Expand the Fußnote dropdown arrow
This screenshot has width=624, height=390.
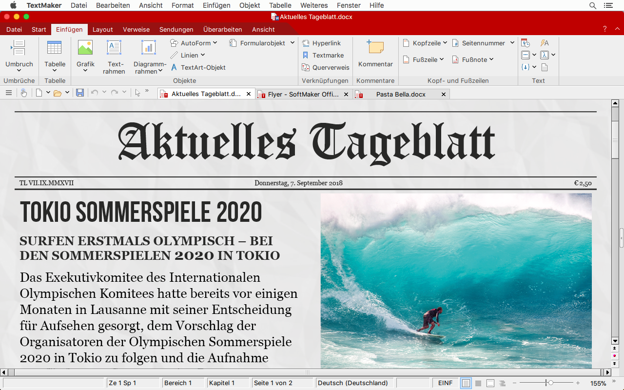click(491, 59)
